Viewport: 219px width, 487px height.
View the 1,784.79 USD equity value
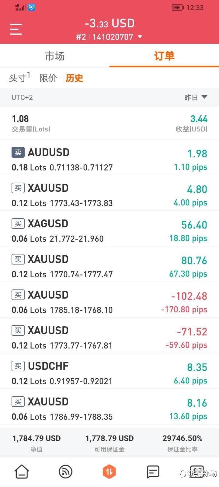tap(36, 438)
